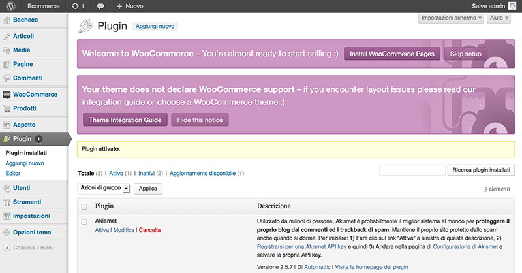Click the Skip setup button
Screen dimensions: 522x273
coord(466,54)
